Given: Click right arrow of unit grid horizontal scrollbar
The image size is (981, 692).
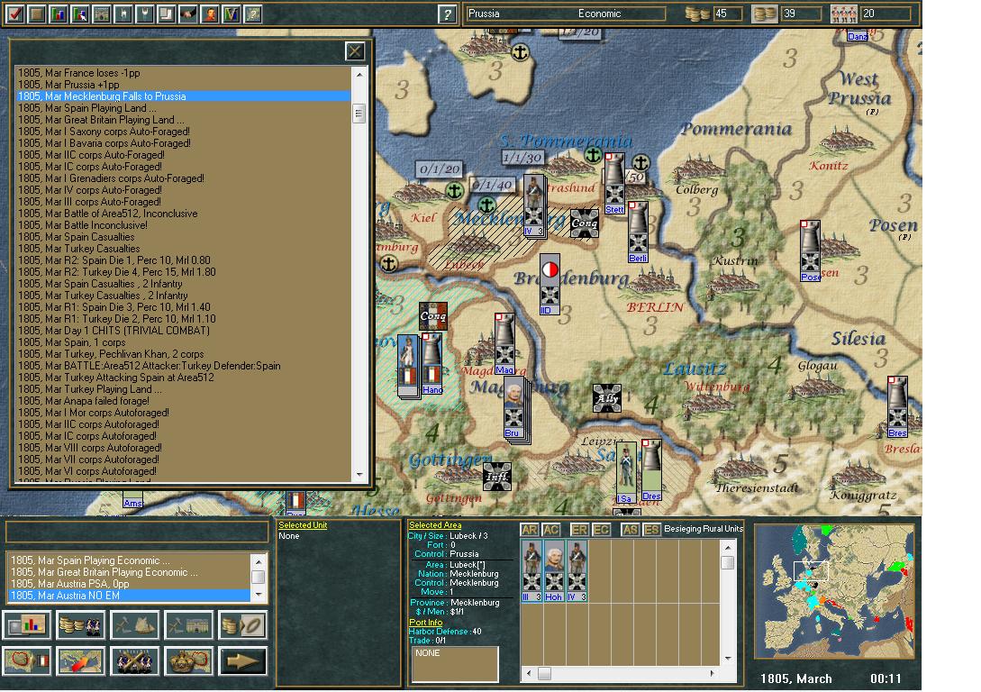Looking at the screenshot, I should [x=712, y=673].
